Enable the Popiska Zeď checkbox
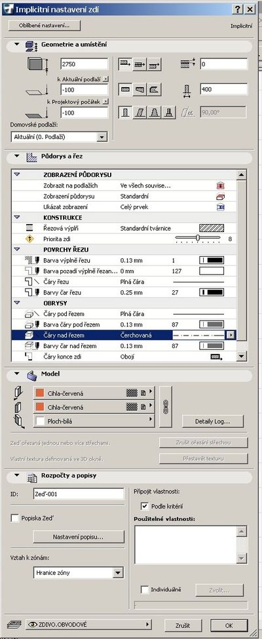Image resolution: width=262 pixels, height=639 pixels. click(x=15, y=518)
